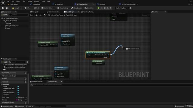The image size is (193, 108).
Task: Compile the blueprint
Action: coord(16,8)
